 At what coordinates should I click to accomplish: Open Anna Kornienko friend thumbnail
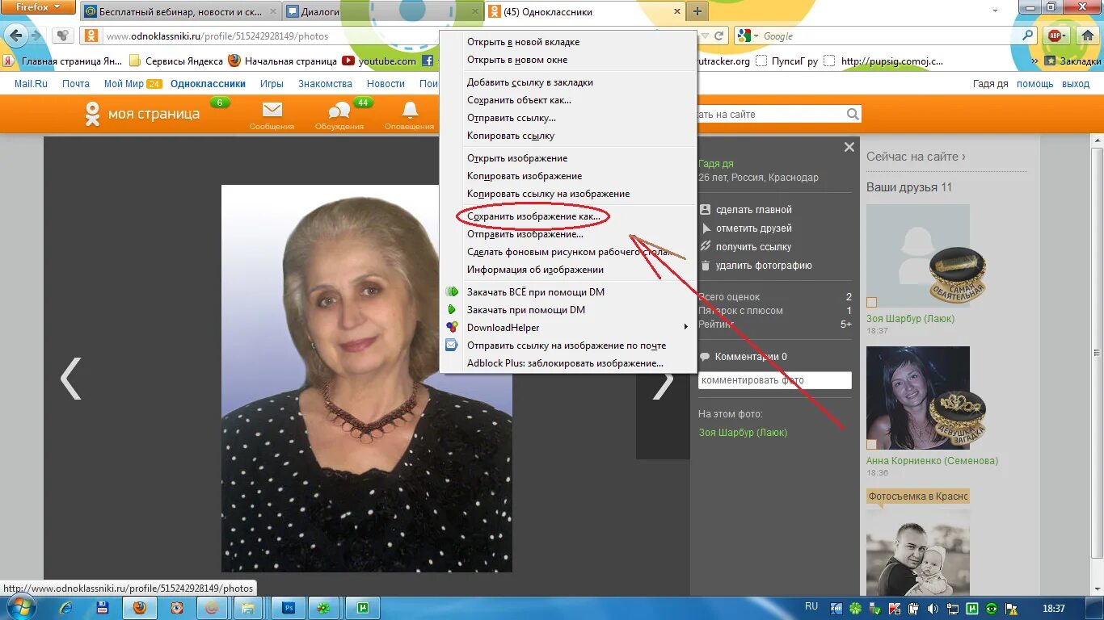pos(918,398)
